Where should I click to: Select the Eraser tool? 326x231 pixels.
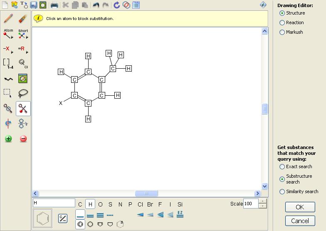(23, 19)
